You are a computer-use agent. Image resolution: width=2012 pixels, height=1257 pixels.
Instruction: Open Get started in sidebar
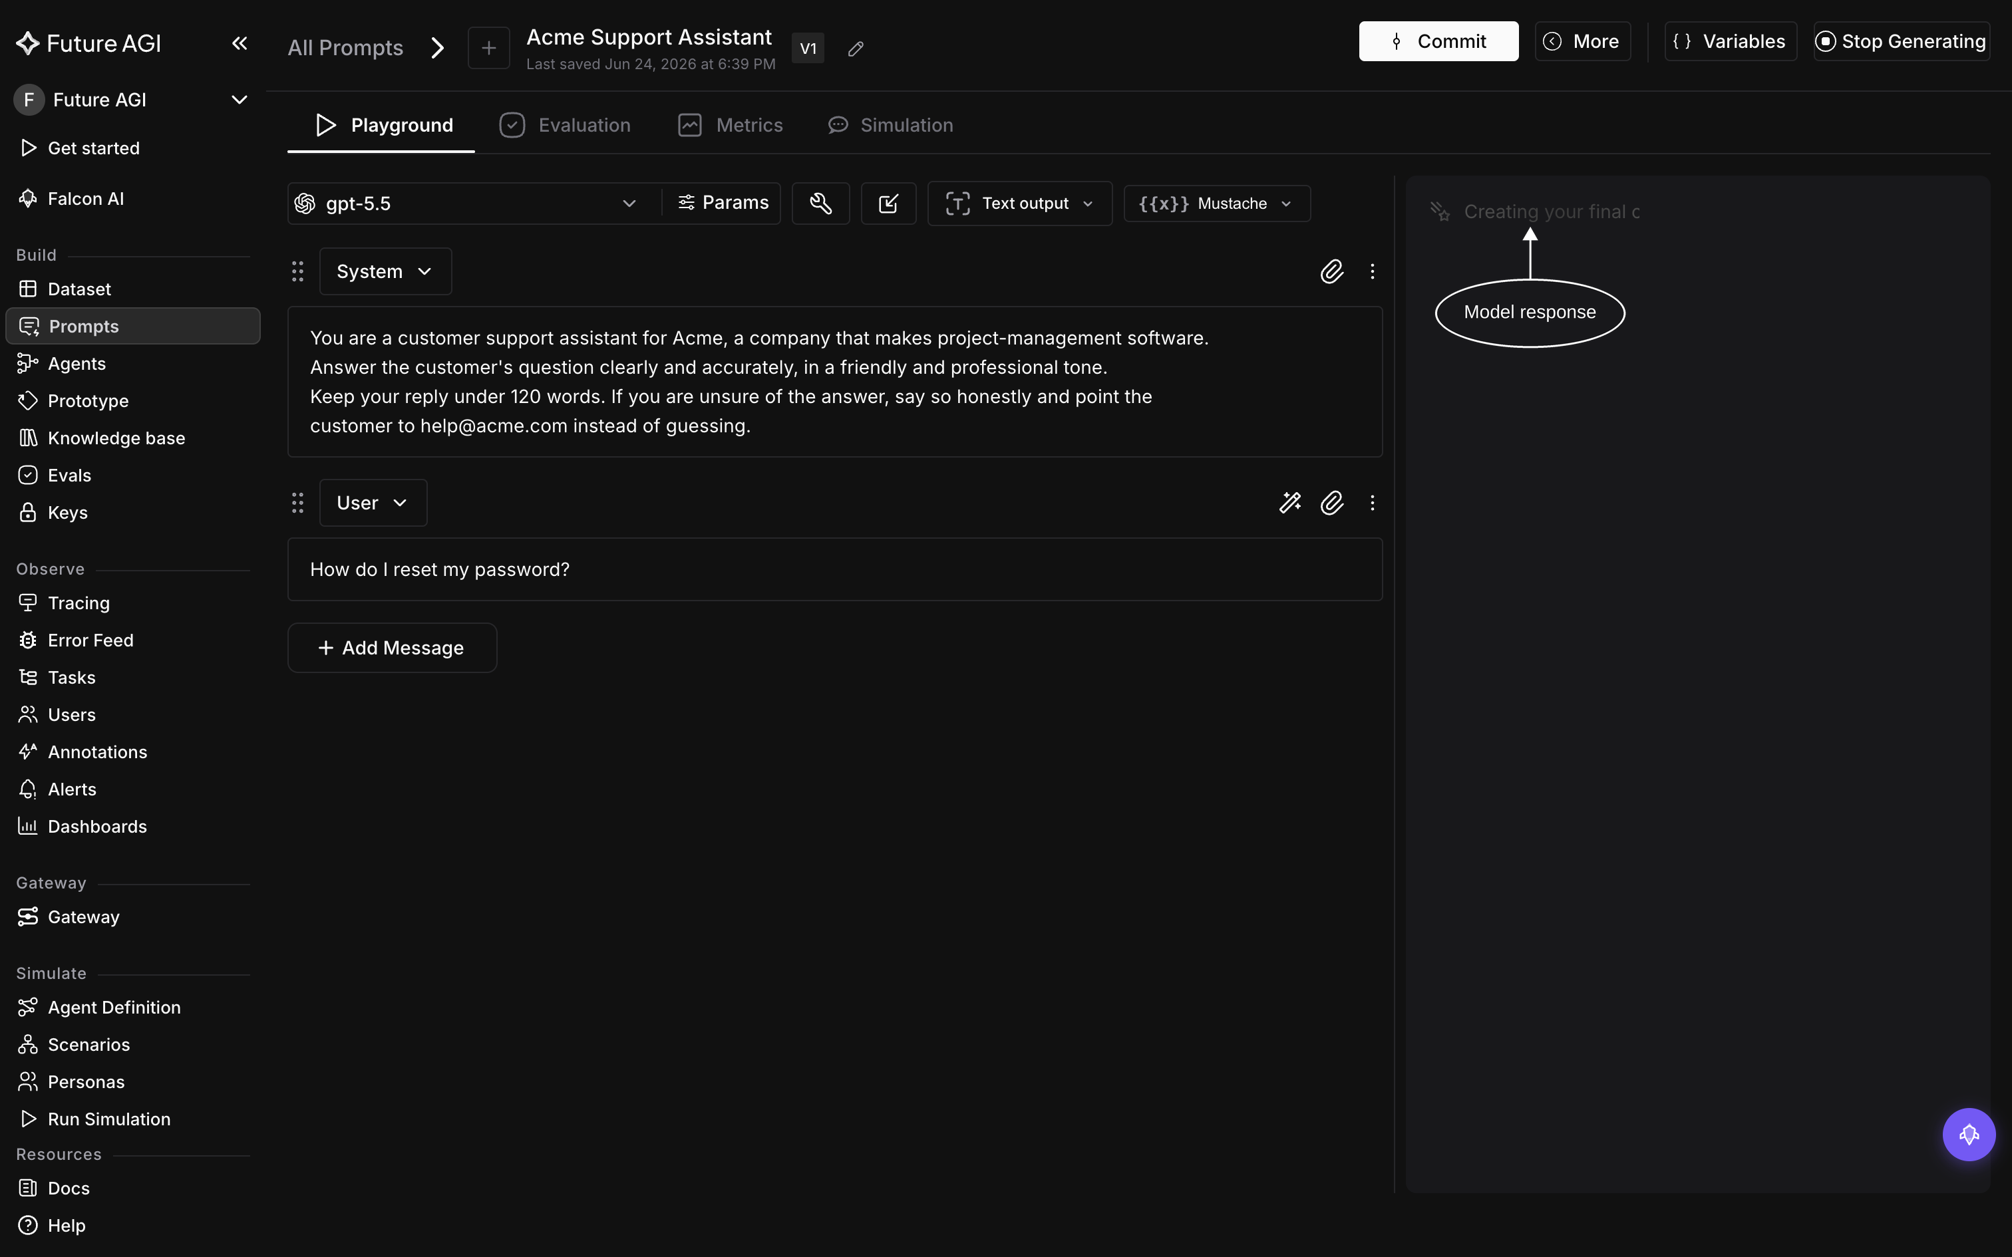click(133, 148)
